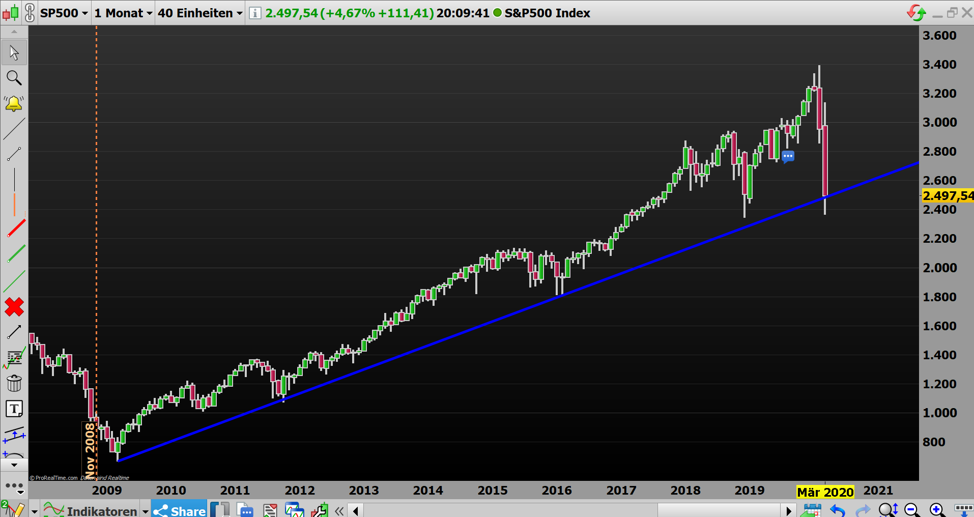Open the SP500 instrument dropdown
This screenshot has width=974, height=517.
point(64,13)
